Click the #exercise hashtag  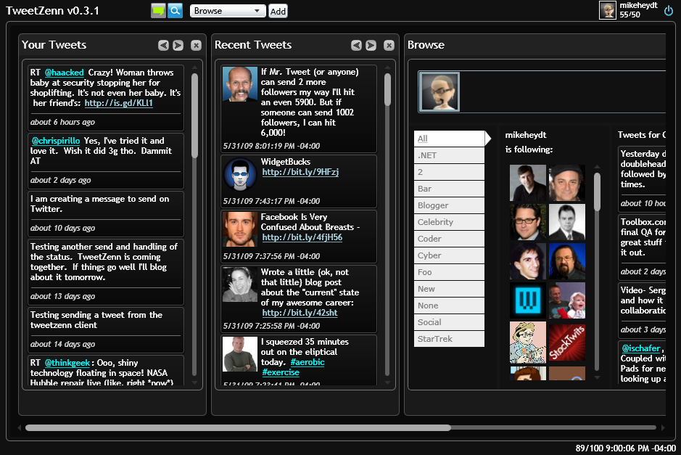point(281,372)
